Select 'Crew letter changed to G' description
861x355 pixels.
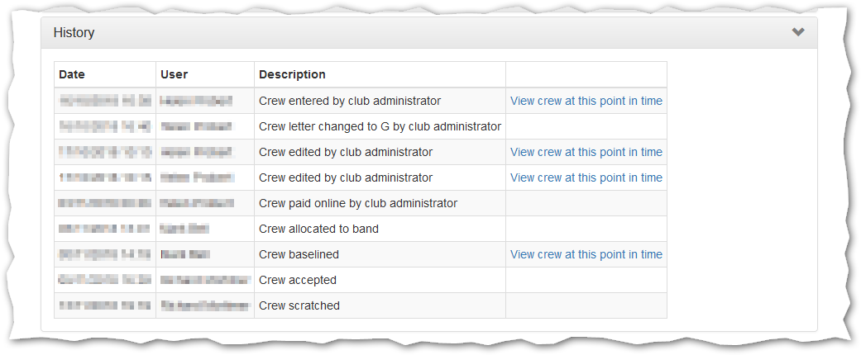pyautogui.click(x=380, y=127)
